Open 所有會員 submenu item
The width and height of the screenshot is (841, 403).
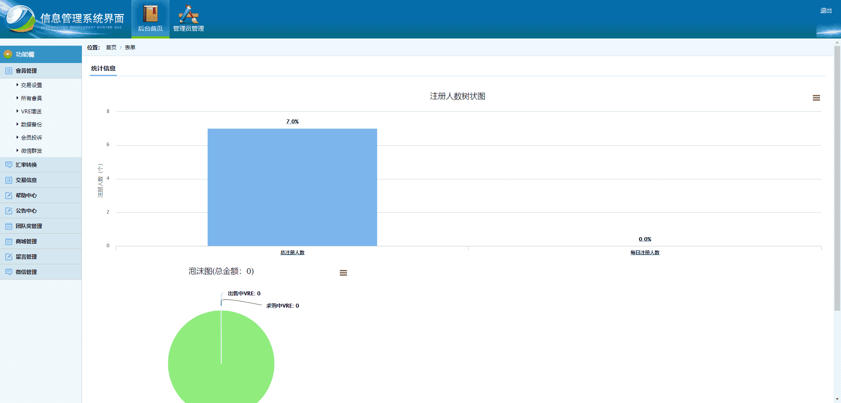[x=32, y=98]
